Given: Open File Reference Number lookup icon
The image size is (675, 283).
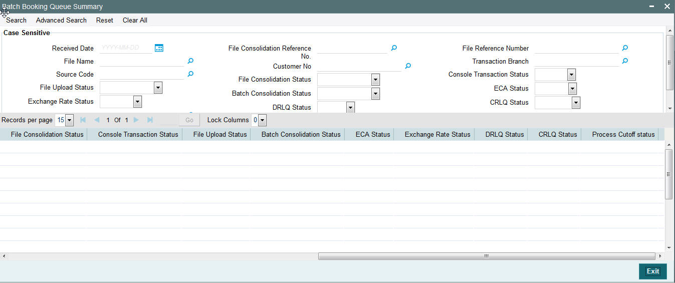Looking at the screenshot, I should (x=625, y=48).
